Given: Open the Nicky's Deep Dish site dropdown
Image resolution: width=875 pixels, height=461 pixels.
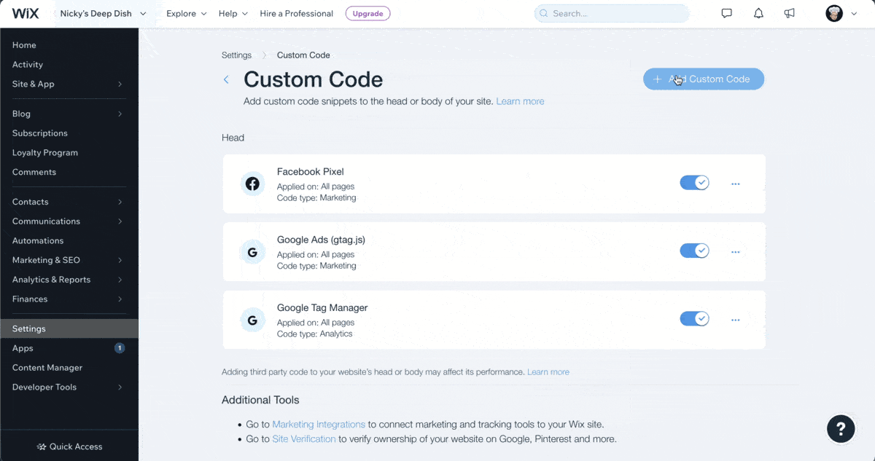Looking at the screenshot, I should point(103,13).
